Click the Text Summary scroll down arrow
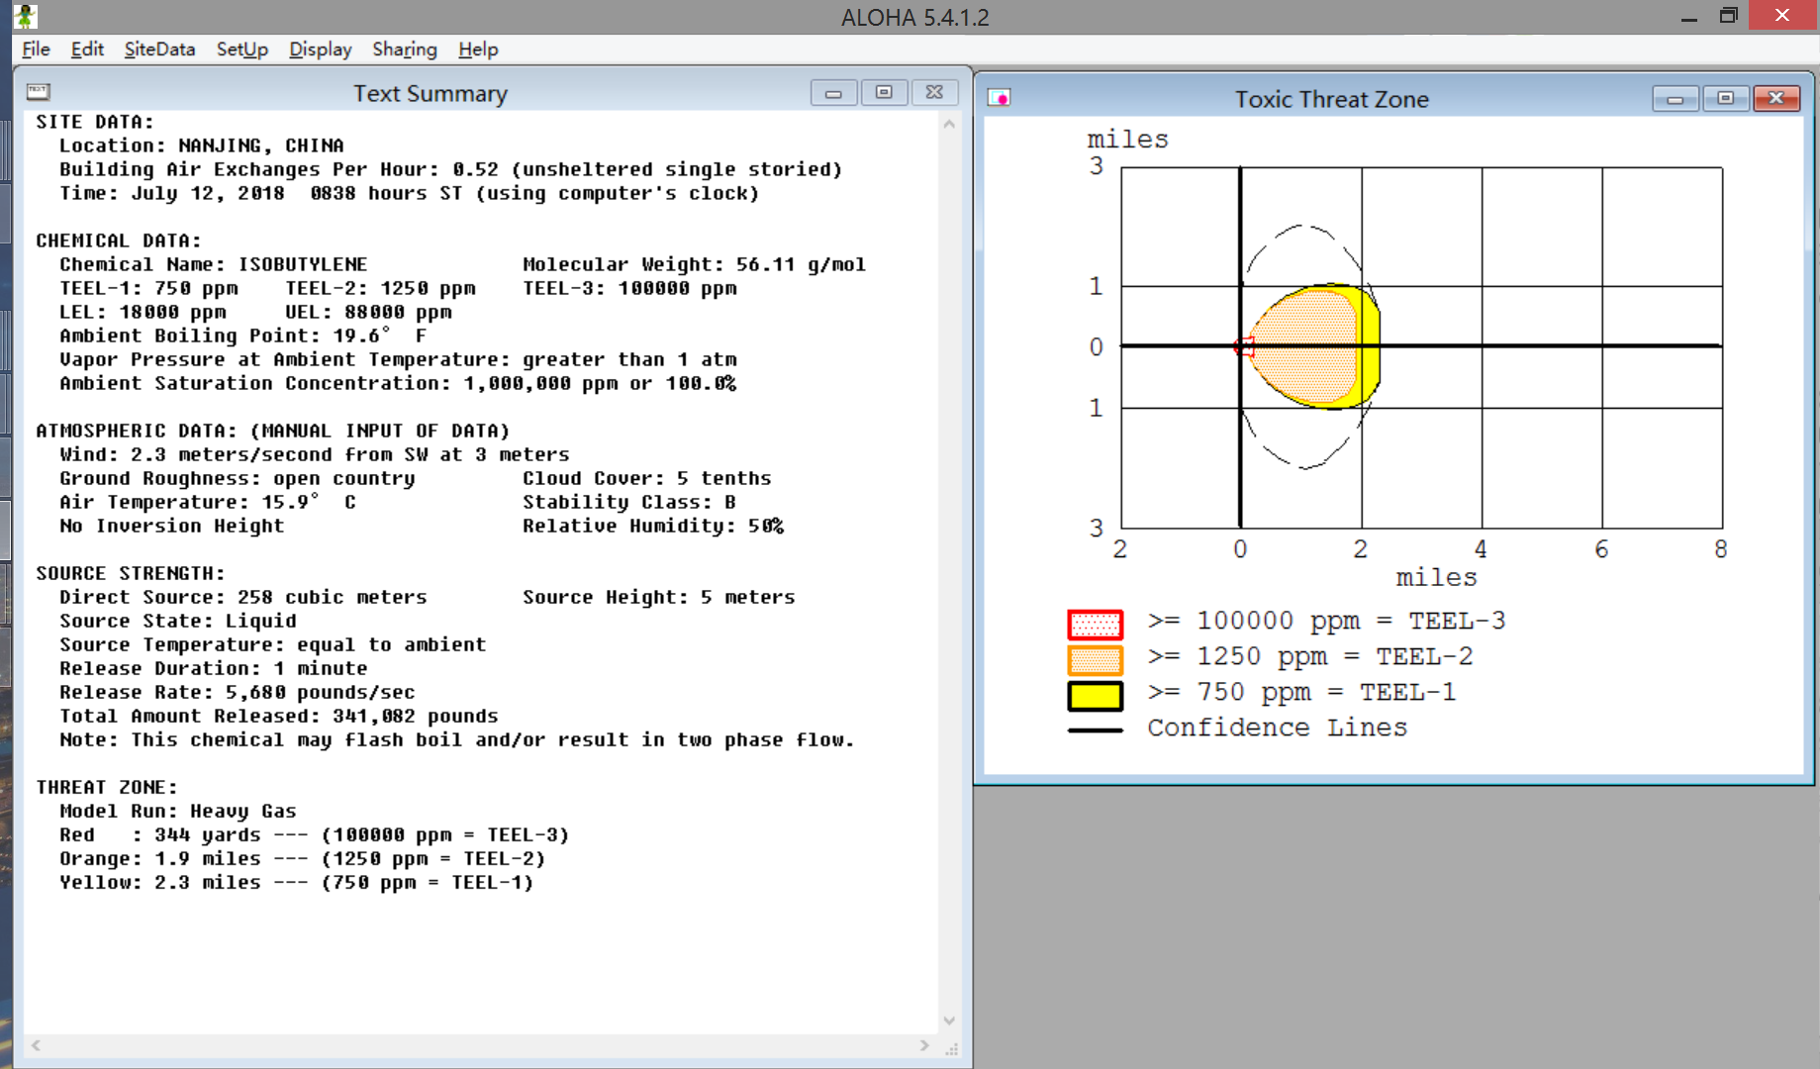The width and height of the screenshot is (1820, 1069). 949,1020
